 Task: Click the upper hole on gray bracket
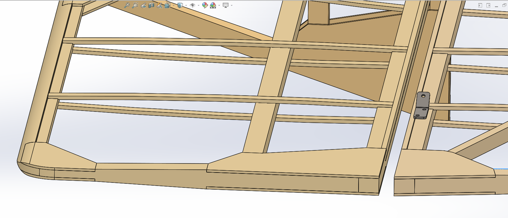423,96
